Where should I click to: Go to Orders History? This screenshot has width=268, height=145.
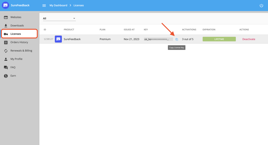pos(20,42)
